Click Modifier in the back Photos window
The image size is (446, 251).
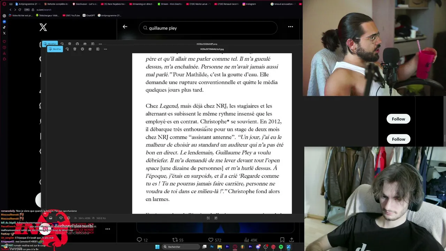(x=49, y=44)
